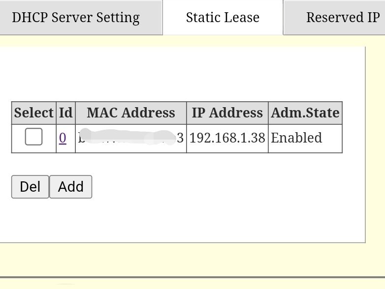Select the 192.168.1.38 IP address cell
This screenshot has width=385, height=289.
(x=227, y=138)
